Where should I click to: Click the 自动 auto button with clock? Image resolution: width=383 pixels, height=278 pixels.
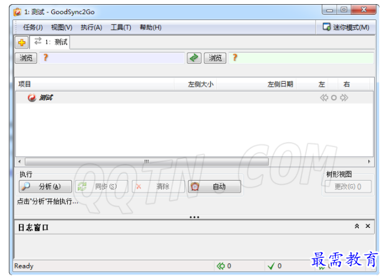pyautogui.click(x=214, y=187)
